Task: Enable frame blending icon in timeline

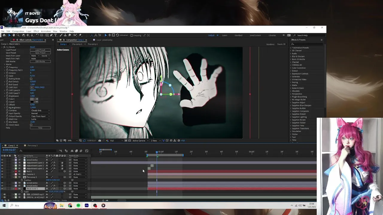Action: (x=76, y=151)
